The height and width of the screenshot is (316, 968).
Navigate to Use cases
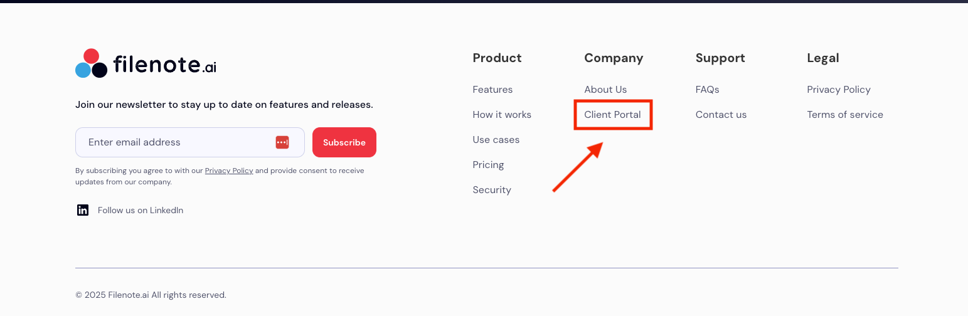point(496,140)
